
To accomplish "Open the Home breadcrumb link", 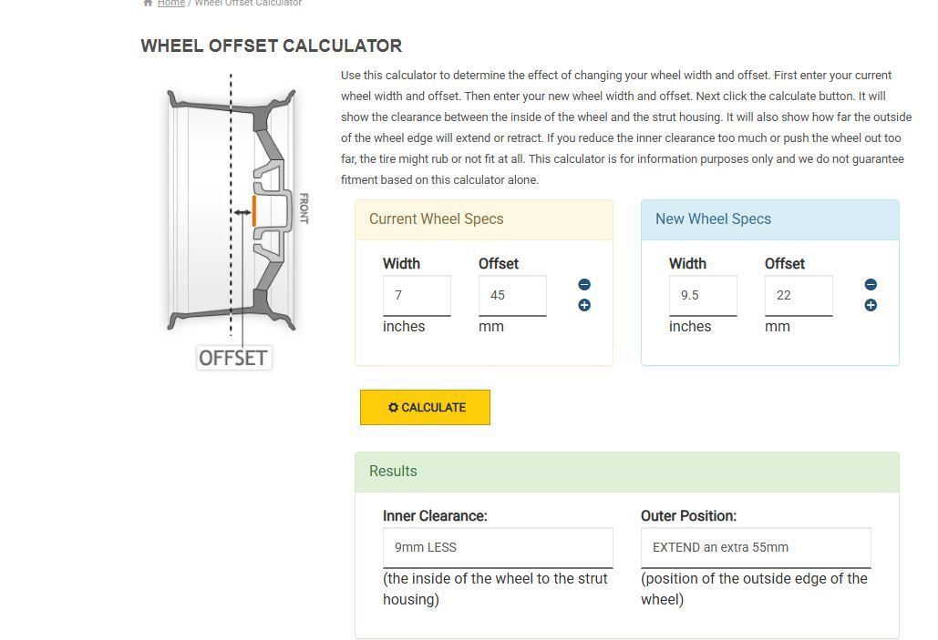I will click(x=171, y=4).
